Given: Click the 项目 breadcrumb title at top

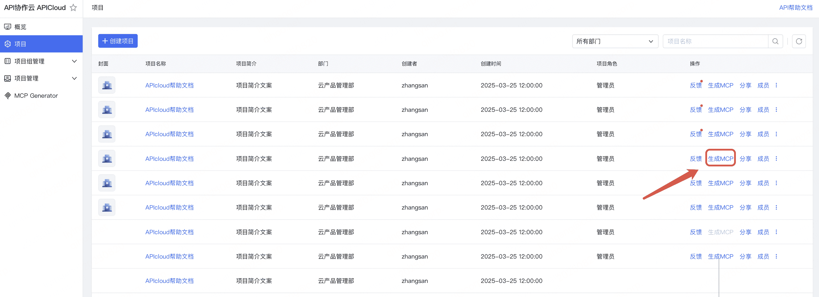Looking at the screenshot, I should point(97,8).
